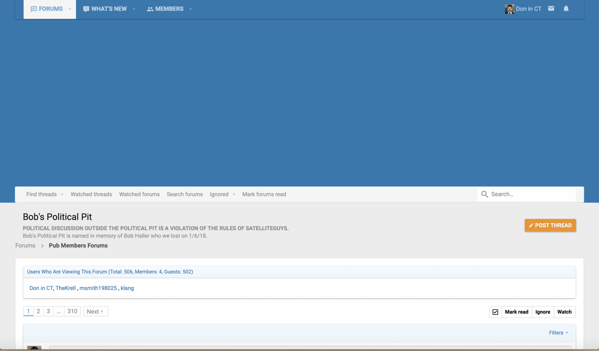The width and height of the screenshot is (599, 351).
Task: Click the Bob's Political Pit title
Action: click(x=57, y=217)
